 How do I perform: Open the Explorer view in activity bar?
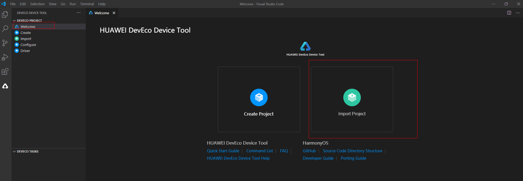tap(5, 15)
